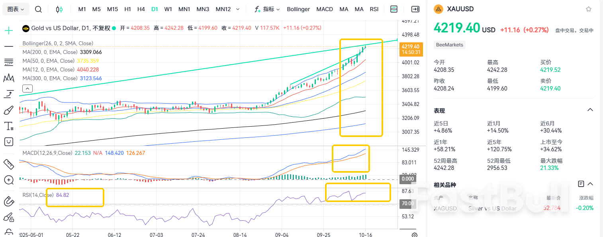This screenshot has height=237, width=603.
Task: Click the zoom-in magnifier tool
Action: click(x=9, y=180)
